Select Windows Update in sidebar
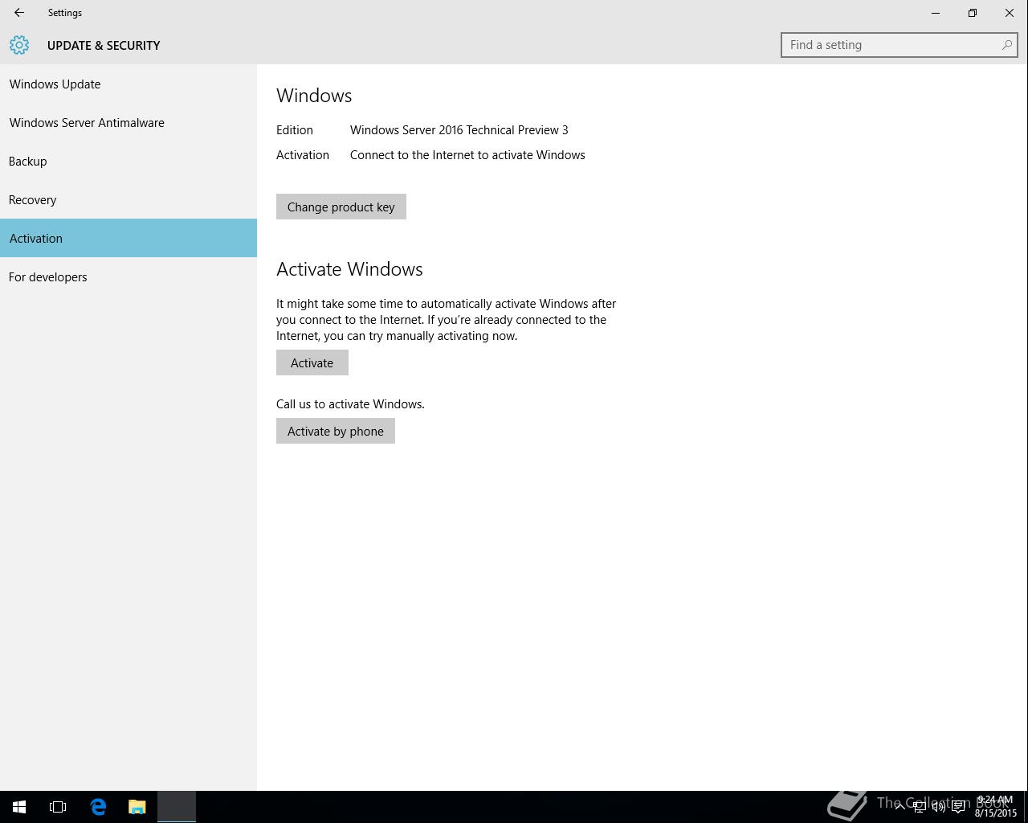The image size is (1028, 823). pyautogui.click(x=128, y=84)
